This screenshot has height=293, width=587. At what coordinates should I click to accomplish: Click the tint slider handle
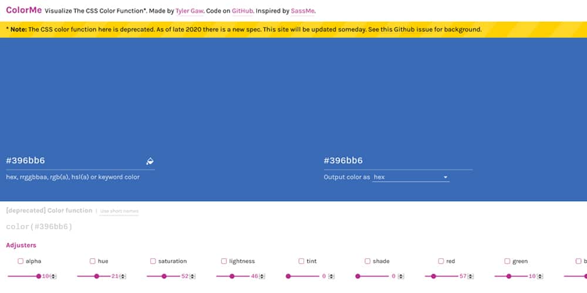pos(288,277)
